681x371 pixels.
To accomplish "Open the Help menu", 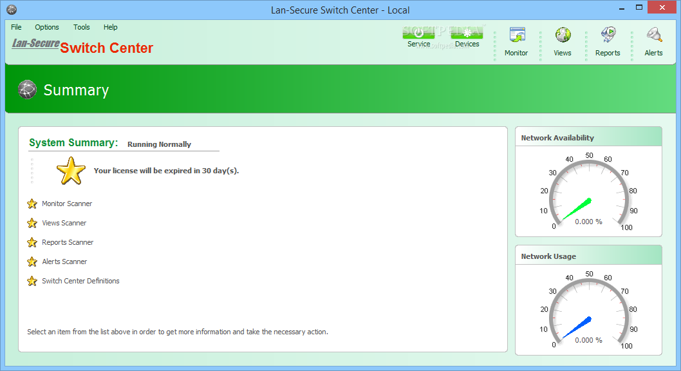I will (x=110, y=27).
